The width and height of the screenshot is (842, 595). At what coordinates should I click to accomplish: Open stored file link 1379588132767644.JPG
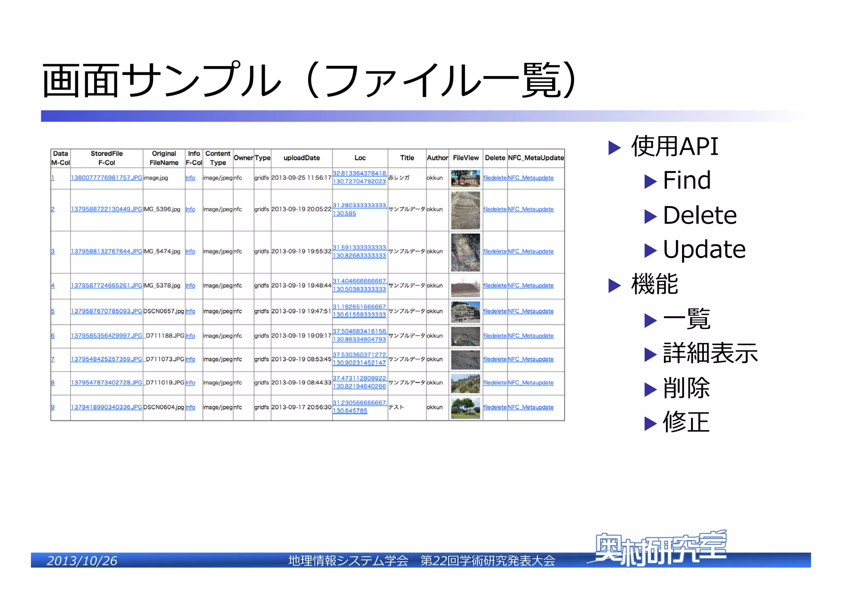click(106, 251)
